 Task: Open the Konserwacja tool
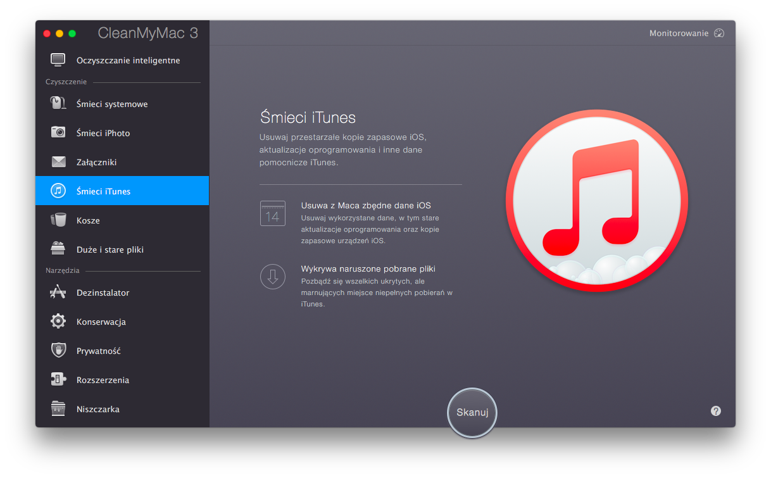(x=122, y=322)
